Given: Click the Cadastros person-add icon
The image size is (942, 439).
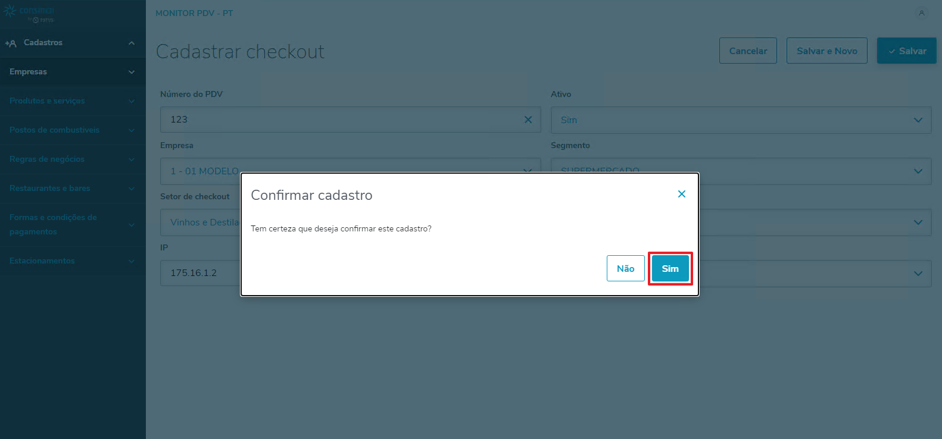Looking at the screenshot, I should tap(11, 43).
